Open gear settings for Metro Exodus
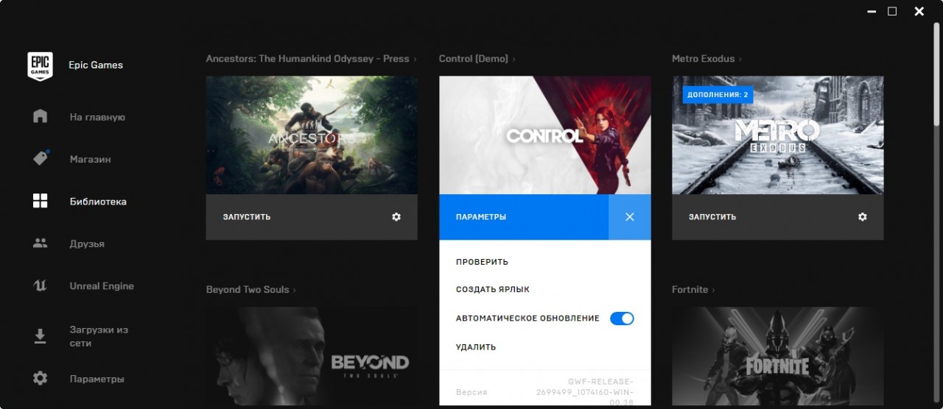This screenshot has height=409, width=943. point(863,217)
